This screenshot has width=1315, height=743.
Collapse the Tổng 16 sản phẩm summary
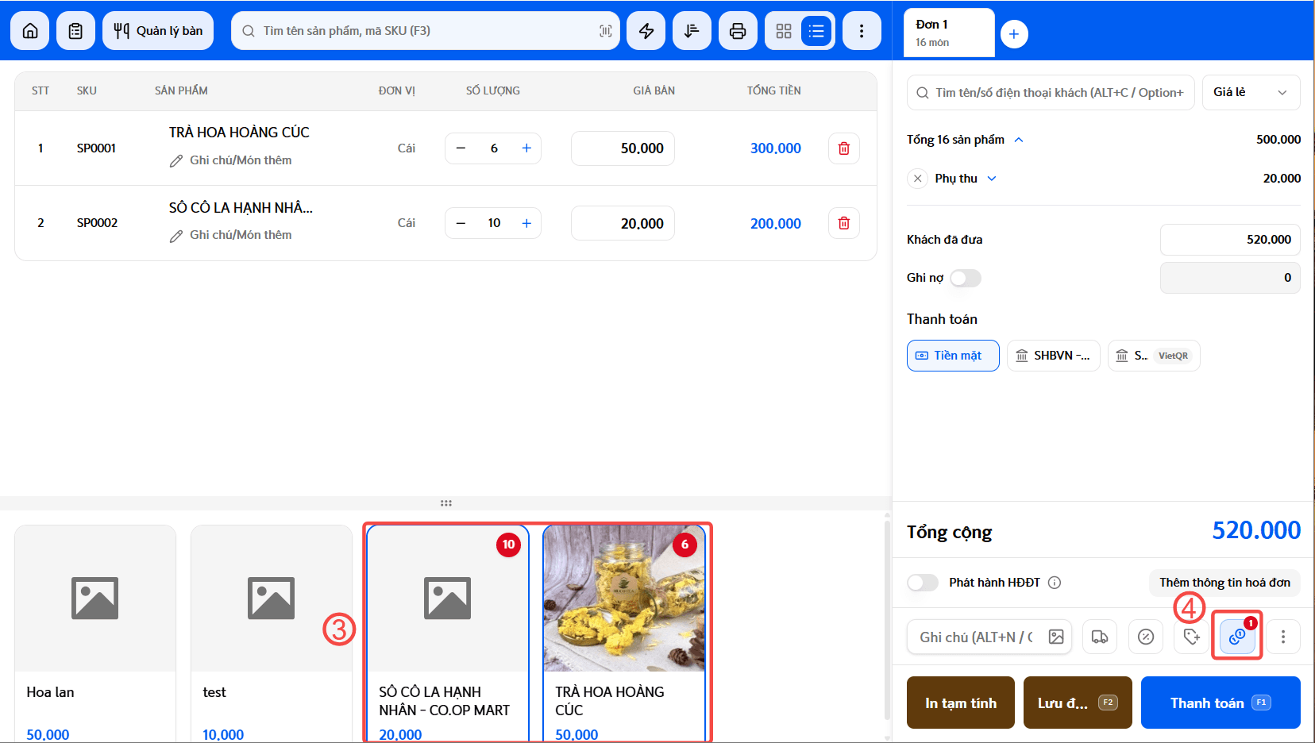pos(1019,140)
